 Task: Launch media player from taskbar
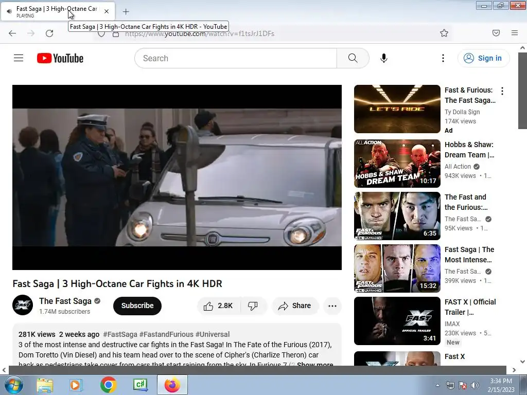tap(76, 385)
